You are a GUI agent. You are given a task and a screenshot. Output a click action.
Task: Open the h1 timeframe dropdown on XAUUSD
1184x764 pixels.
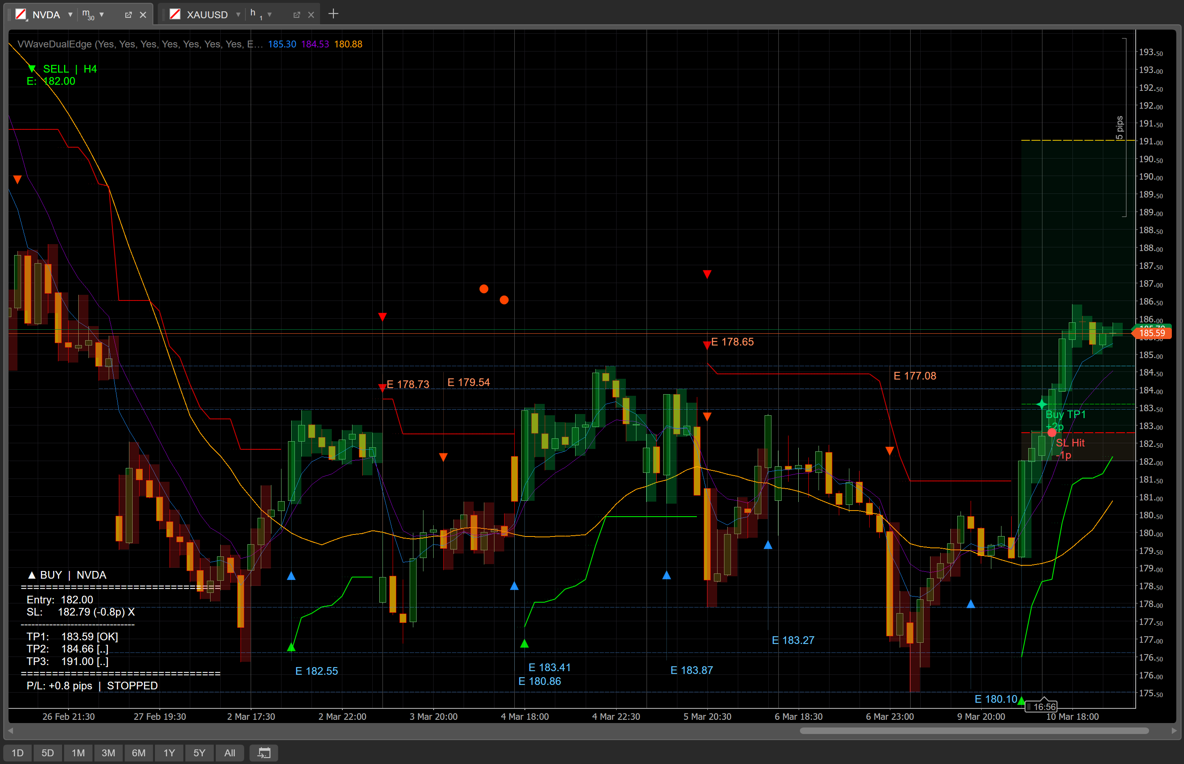tap(269, 14)
